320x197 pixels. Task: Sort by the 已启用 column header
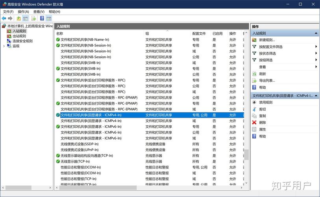point(219,33)
